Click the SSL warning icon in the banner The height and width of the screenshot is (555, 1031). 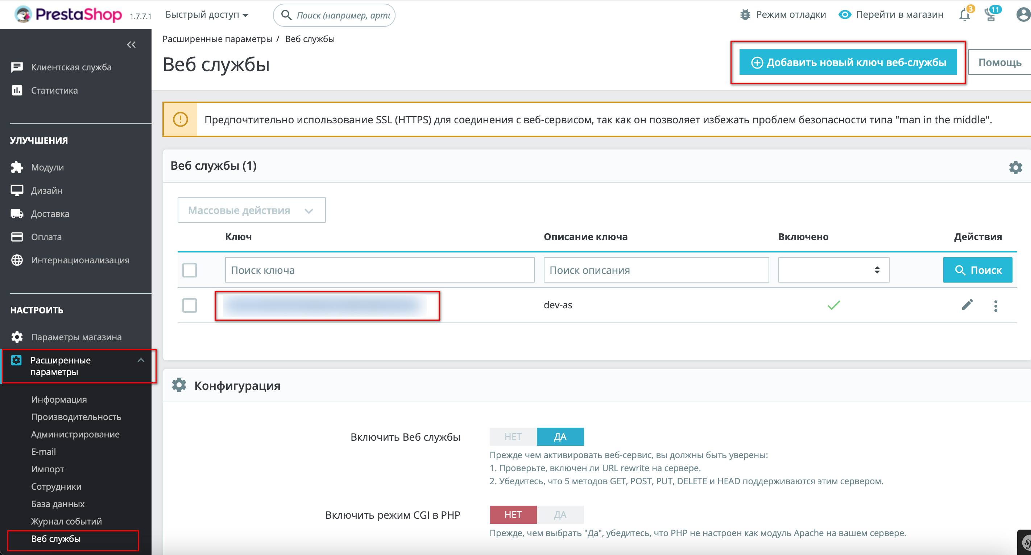point(180,119)
